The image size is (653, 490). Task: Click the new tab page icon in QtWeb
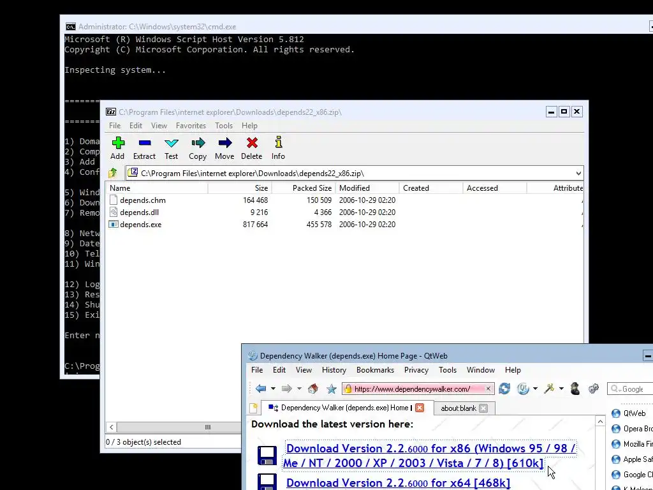click(253, 408)
